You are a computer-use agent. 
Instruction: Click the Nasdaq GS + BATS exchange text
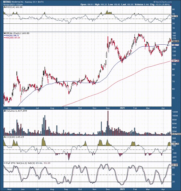point(34,2)
